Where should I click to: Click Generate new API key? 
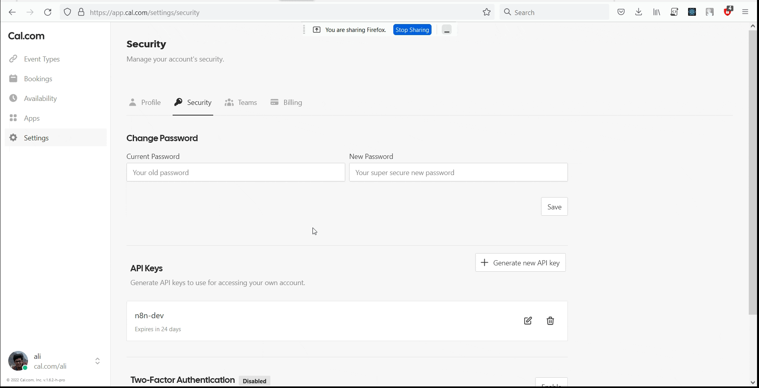point(520,262)
